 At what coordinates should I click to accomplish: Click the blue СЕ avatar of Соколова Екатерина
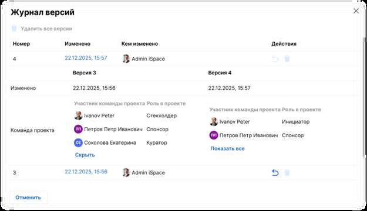(78, 143)
